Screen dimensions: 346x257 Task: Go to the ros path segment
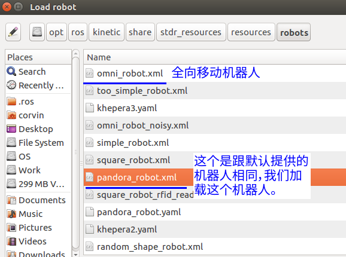[78, 32]
